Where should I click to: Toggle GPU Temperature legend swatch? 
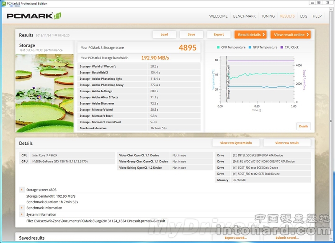point(250,47)
